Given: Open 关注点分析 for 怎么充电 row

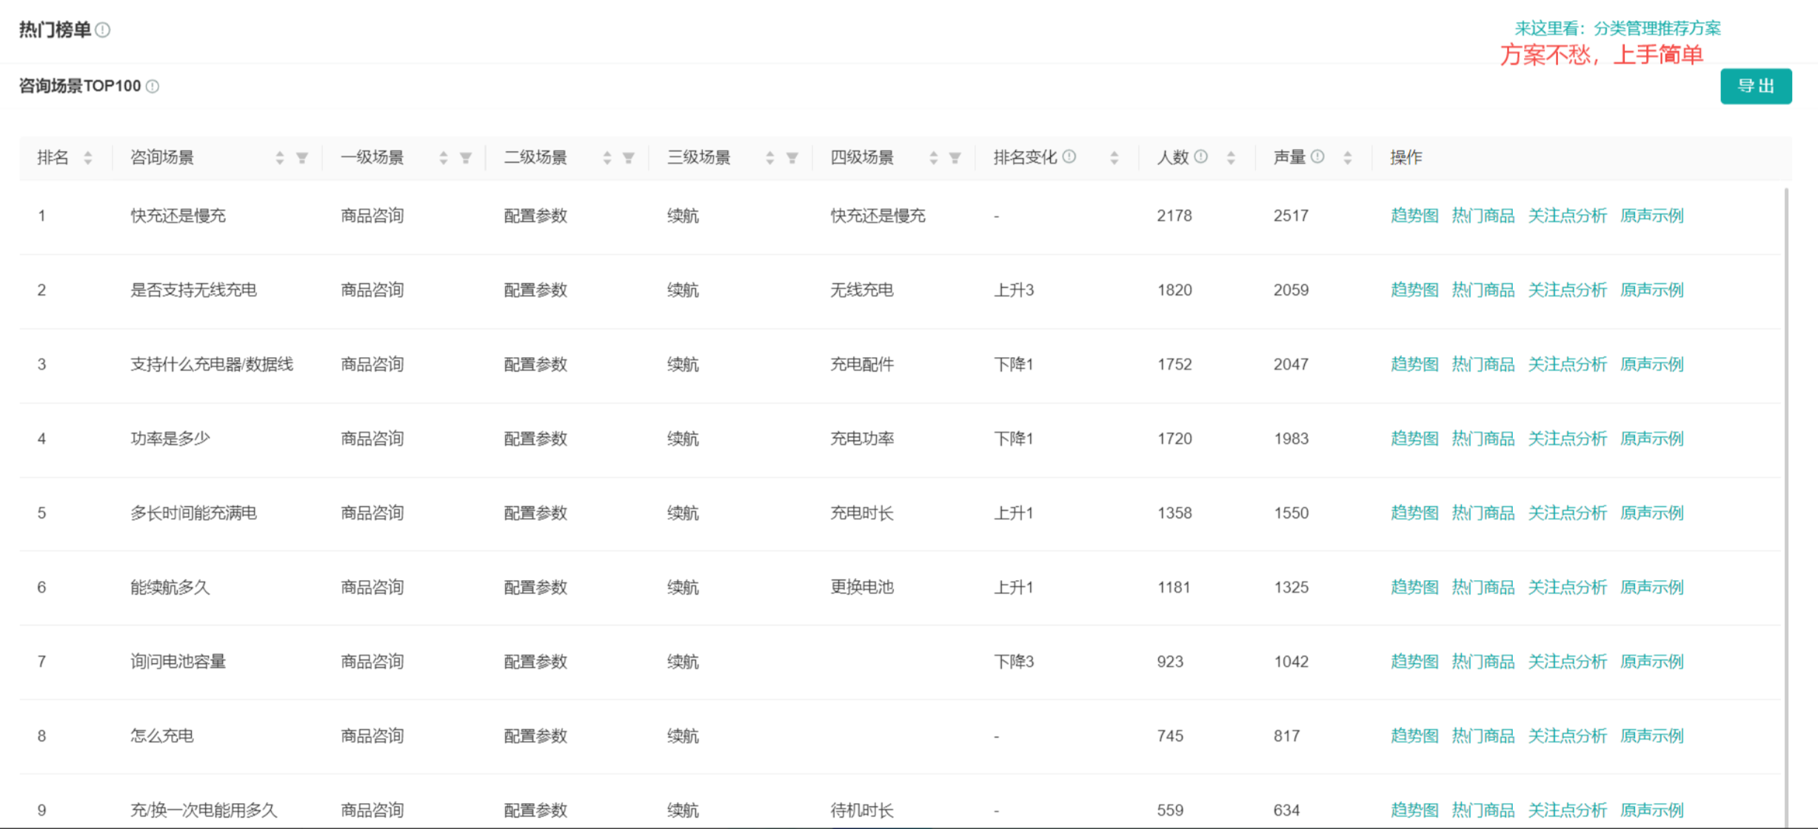Looking at the screenshot, I should [1568, 736].
